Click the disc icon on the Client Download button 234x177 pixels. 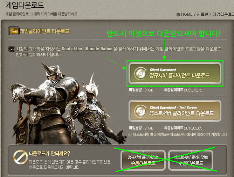pyautogui.click(x=140, y=73)
